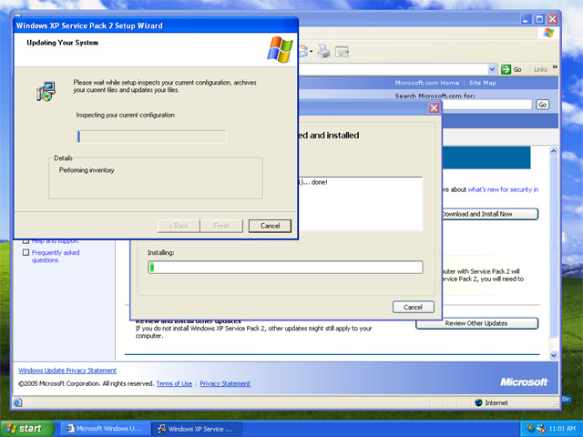Click the setup wizard configuration progress bar
Image resolution: width=583 pixels, height=437 pixels.
[x=152, y=137]
